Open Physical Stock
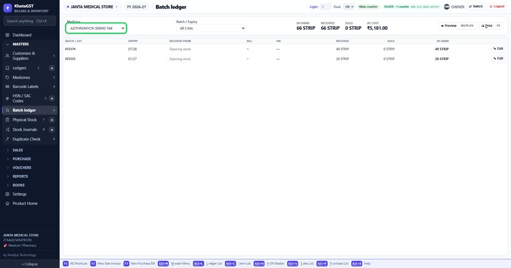 25,120
